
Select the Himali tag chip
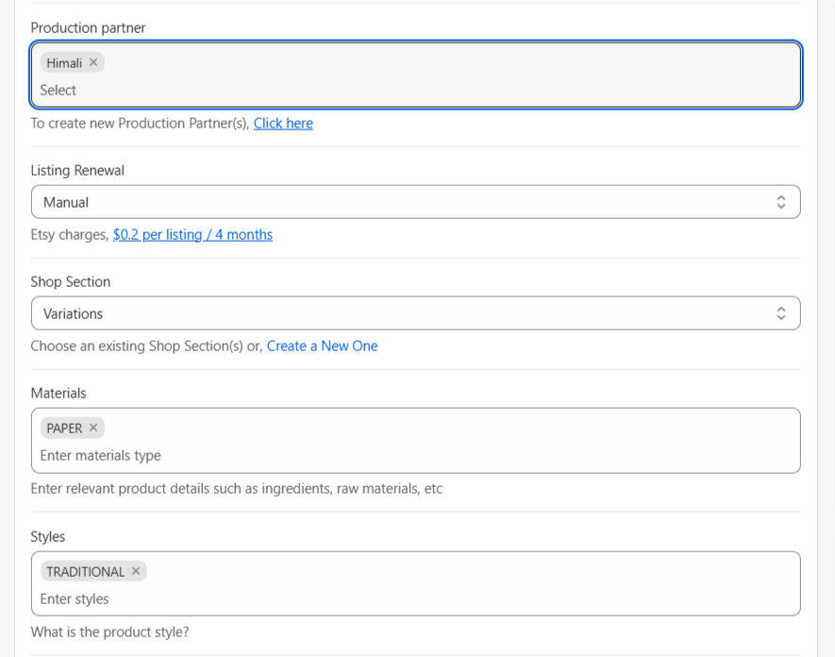72,63
